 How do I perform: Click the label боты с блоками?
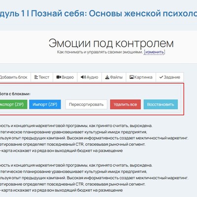(15, 94)
